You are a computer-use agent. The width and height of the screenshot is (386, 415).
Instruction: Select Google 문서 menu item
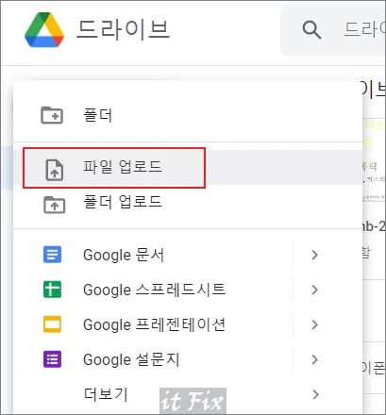point(188,255)
